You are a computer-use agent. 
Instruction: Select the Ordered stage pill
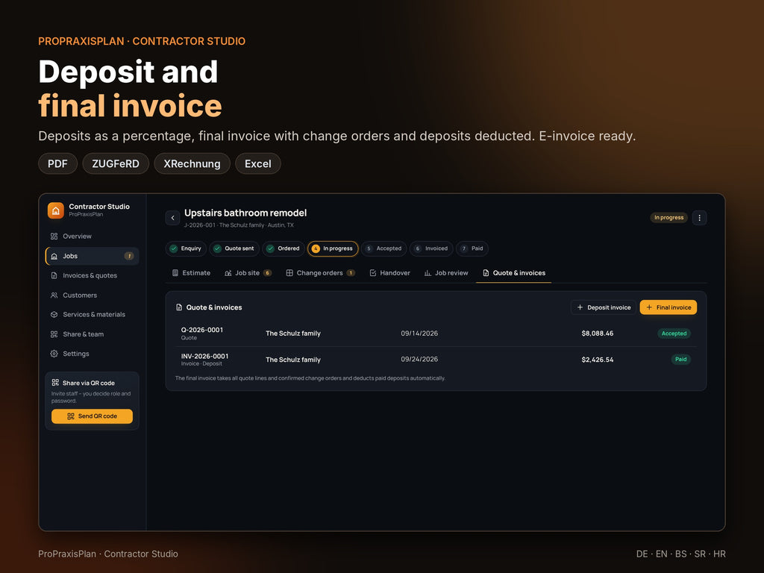284,248
